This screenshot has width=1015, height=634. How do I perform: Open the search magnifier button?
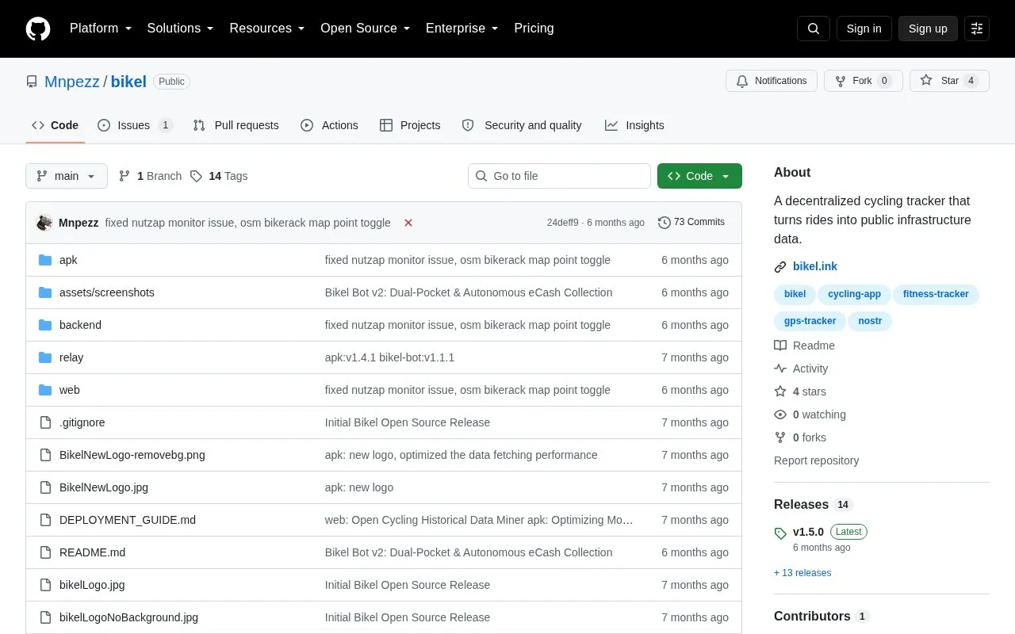pos(814,29)
